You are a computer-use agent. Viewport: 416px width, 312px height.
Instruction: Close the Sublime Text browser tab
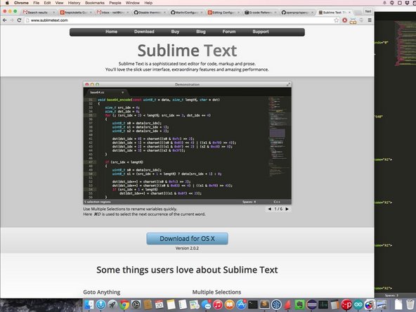(x=349, y=12)
